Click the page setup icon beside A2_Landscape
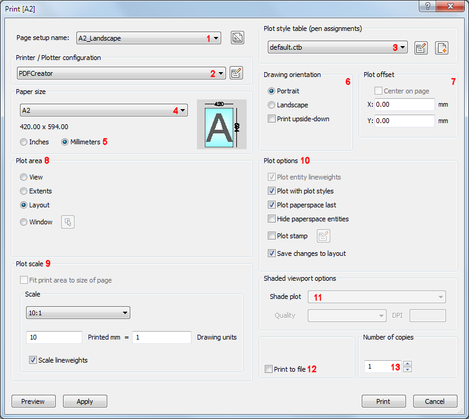Image resolution: width=469 pixels, height=419 pixels. (x=238, y=38)
